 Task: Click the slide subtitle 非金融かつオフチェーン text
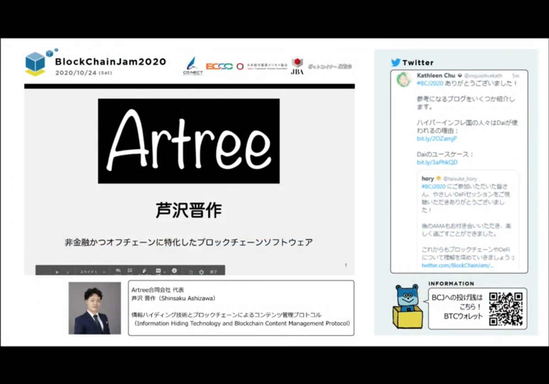pyautogui.click(x=188, y=243)
